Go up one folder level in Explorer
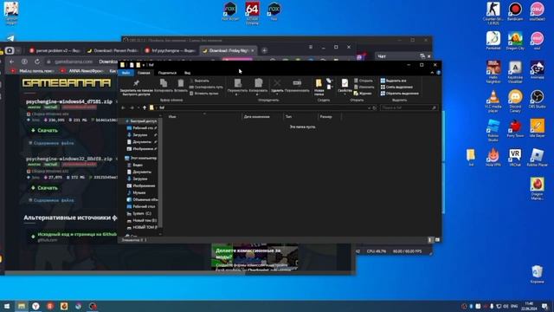The width and height of the screenshot is (554, 312). coord(145,107)
